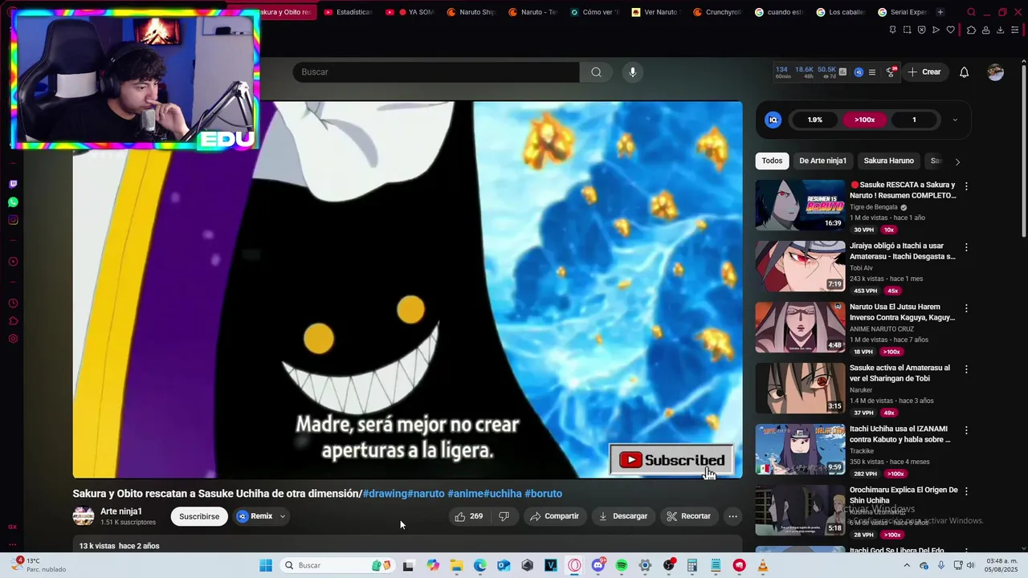The height and width of the screenshot is (578, 1028).
Task: Open sidebar settings gear icon
Action: coord(13,339)
